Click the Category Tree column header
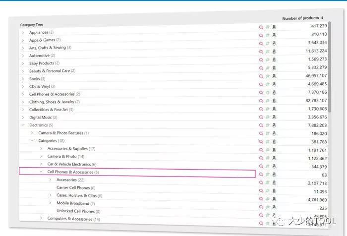 (32, 25)
